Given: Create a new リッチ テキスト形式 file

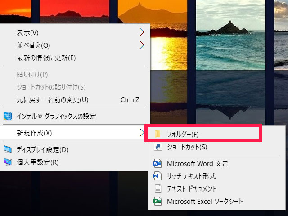Looking at the screenshot, I should [x=217, y=176].
